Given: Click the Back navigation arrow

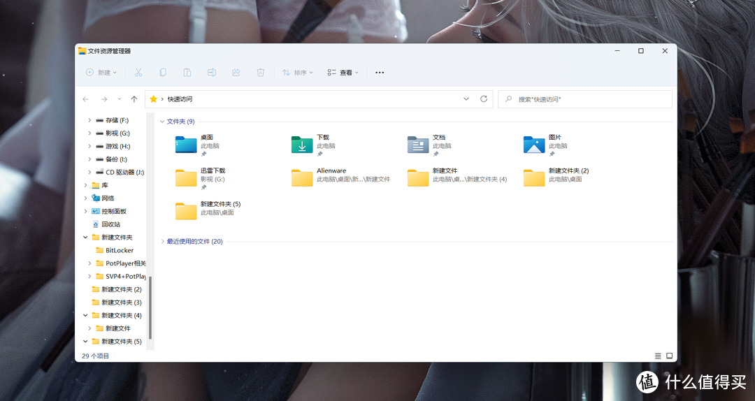Looking at the screenshot, I should (x=86, y=99).
